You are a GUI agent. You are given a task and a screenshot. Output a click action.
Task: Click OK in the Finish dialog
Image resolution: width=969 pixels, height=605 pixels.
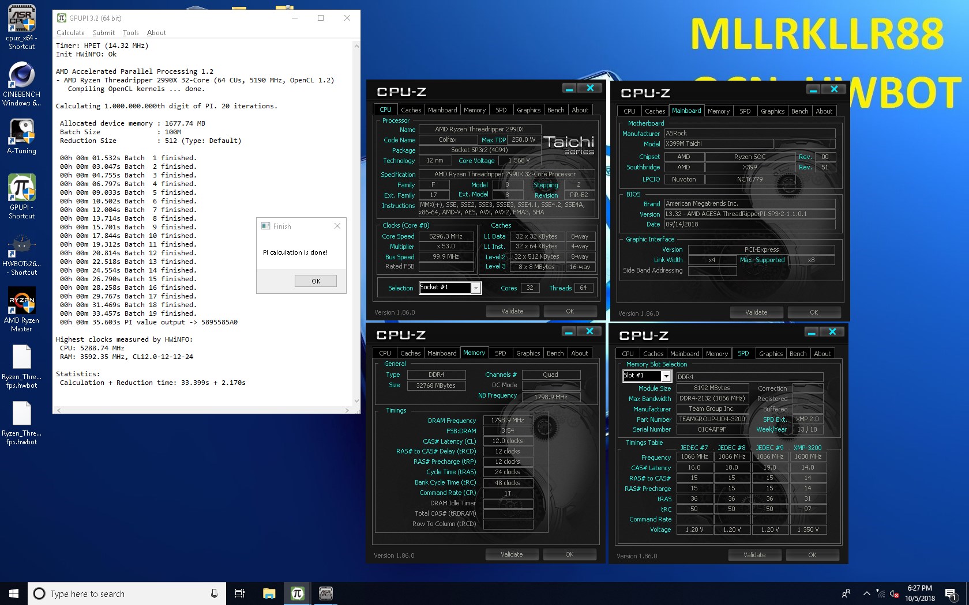click(x=316, y=281)
